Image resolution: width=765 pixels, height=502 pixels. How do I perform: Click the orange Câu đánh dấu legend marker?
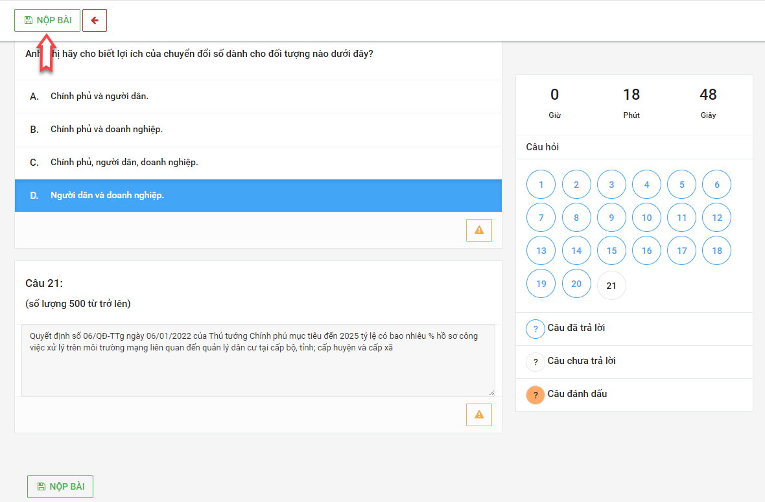tap(535, 394)
